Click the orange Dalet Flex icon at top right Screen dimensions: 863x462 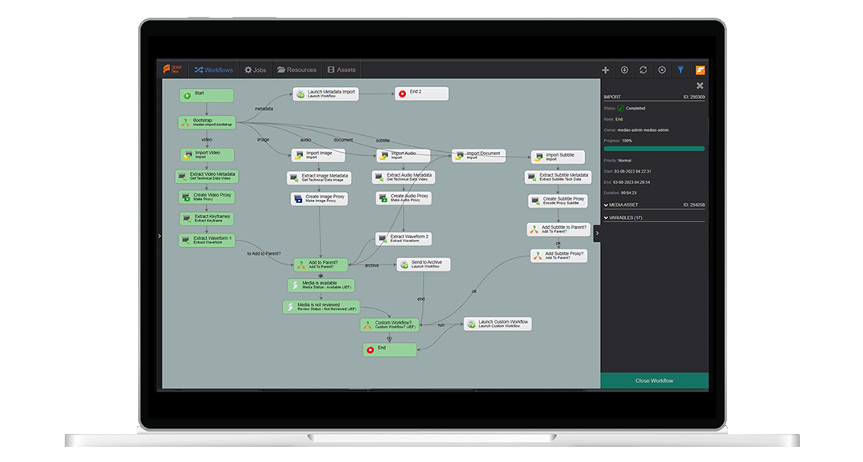700,70
